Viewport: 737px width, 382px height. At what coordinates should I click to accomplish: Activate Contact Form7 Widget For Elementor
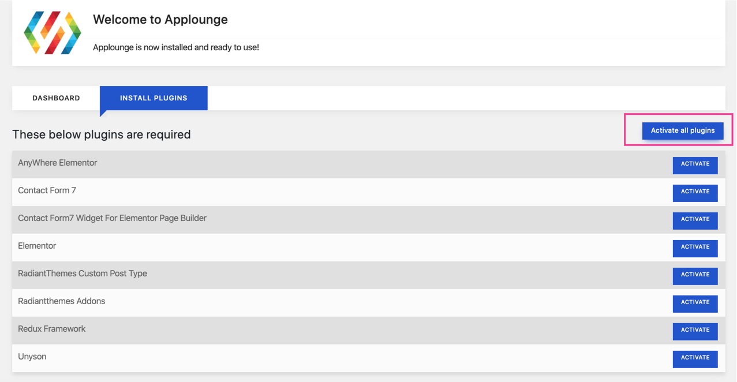click(695, 220)
